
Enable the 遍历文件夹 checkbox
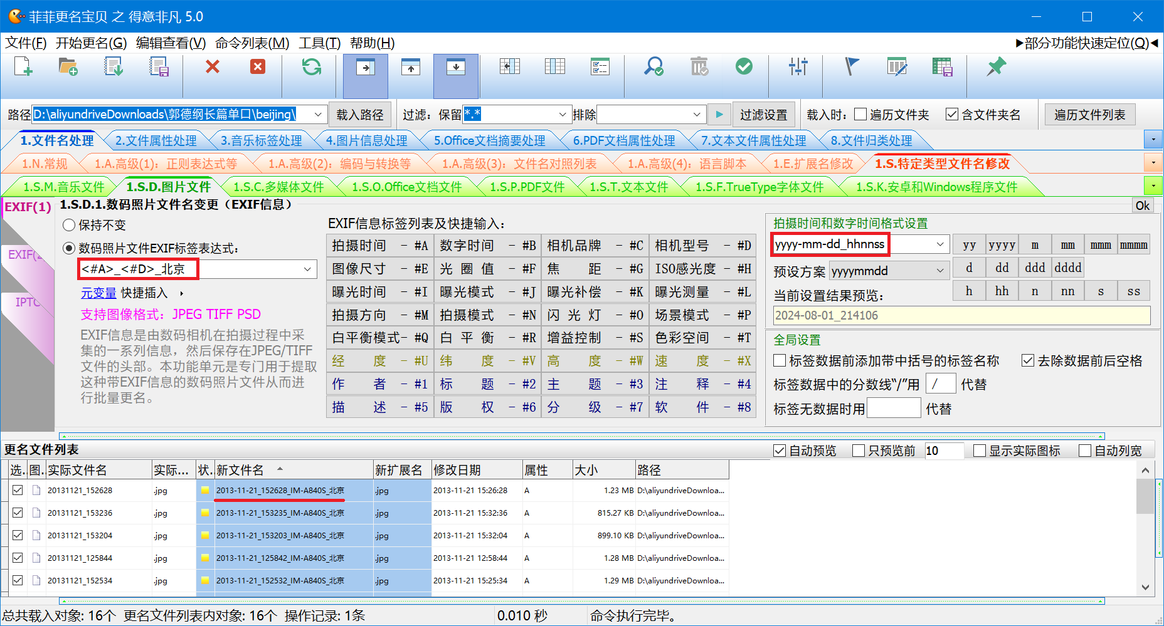860,114
